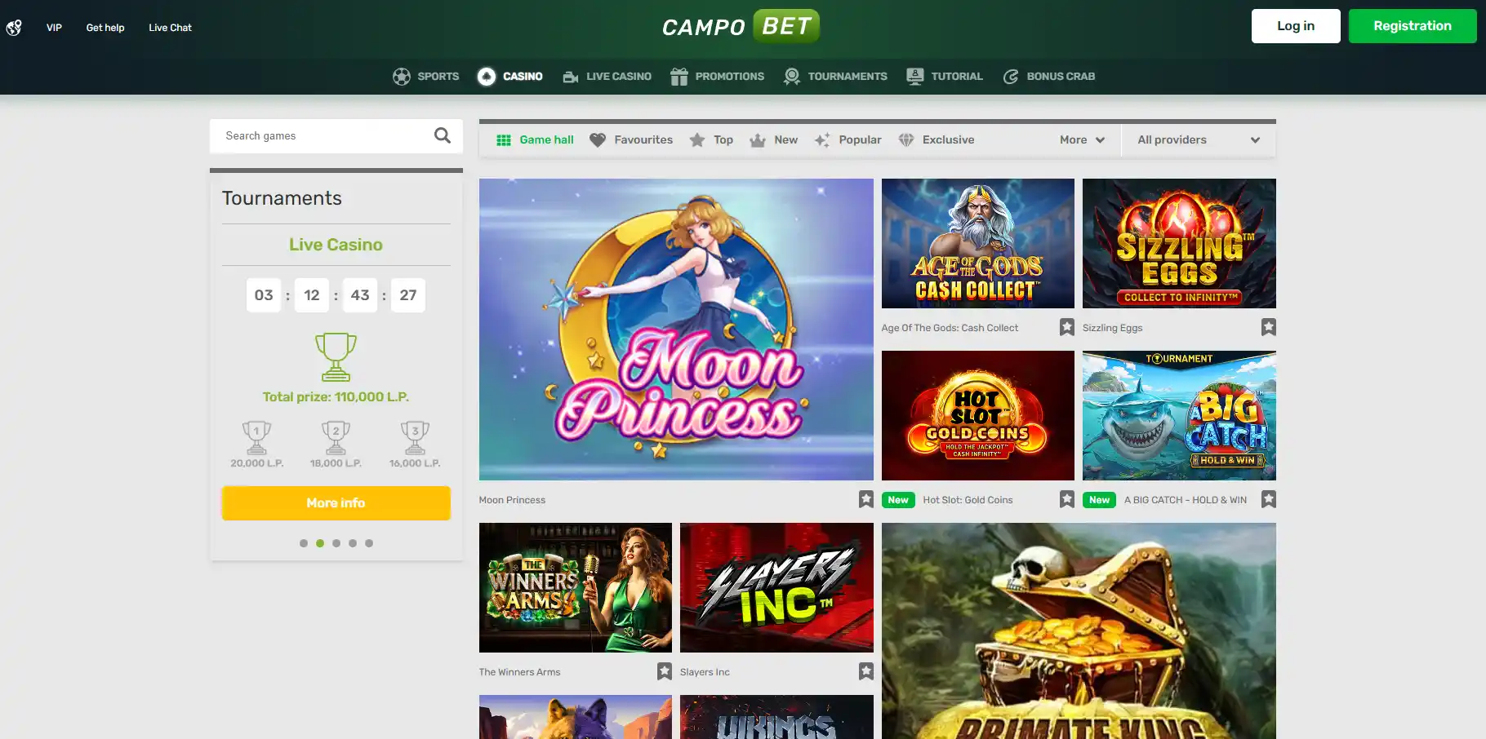Screen dimensions: 1486x739
Task: Click the green tournament trophy icon
Action: click(336, 357)
